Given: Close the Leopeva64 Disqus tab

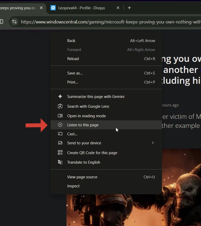Looking at the screenshot, I should 118,8.
